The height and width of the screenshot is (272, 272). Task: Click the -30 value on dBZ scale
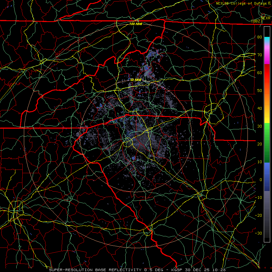(x=258, y=233)
